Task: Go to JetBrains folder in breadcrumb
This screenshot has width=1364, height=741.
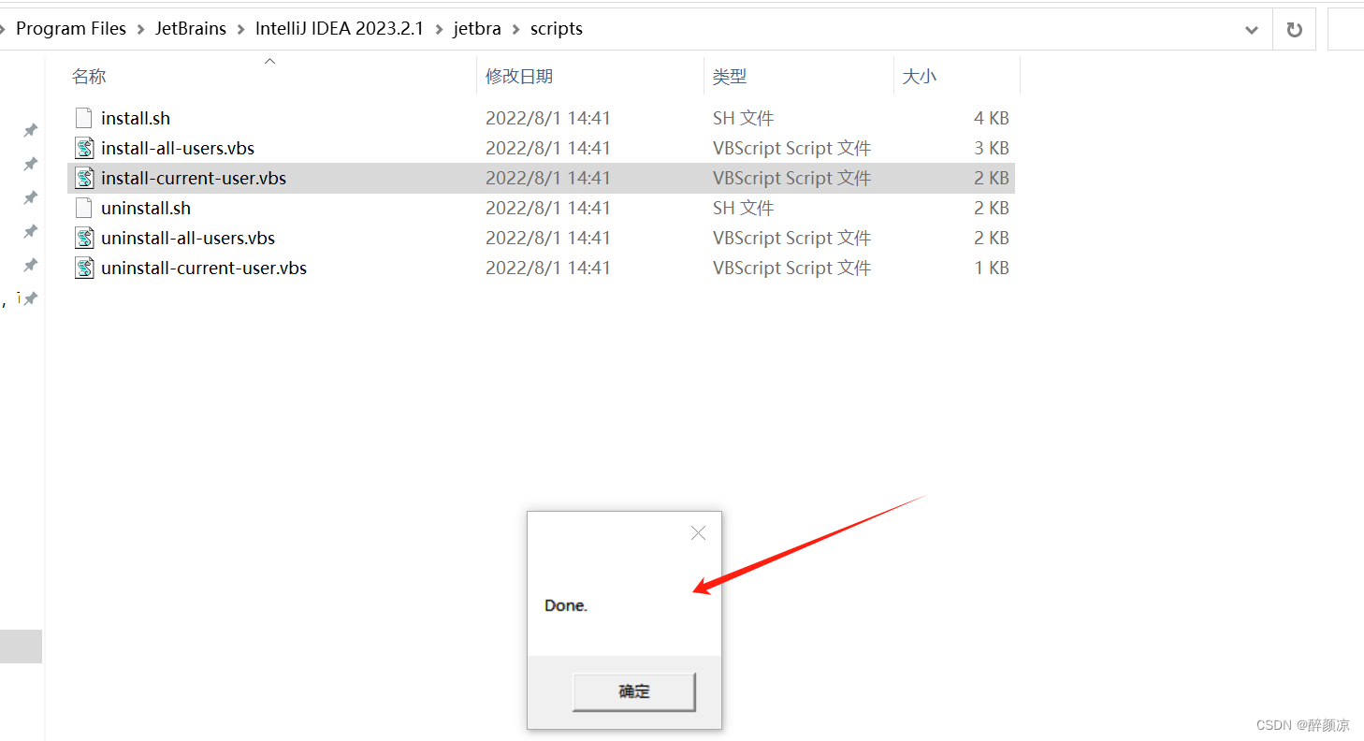Action: 191,29
